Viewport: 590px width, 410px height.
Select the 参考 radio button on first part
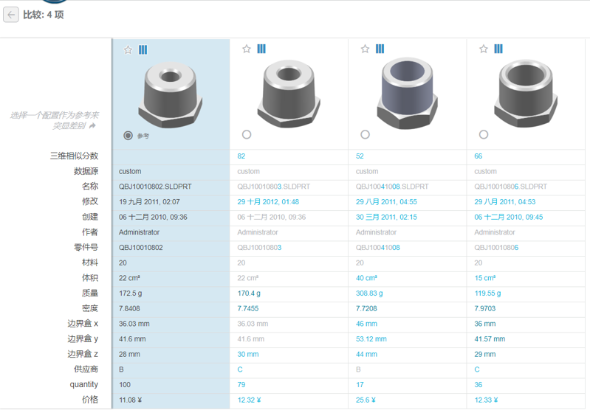click(128, 136)
